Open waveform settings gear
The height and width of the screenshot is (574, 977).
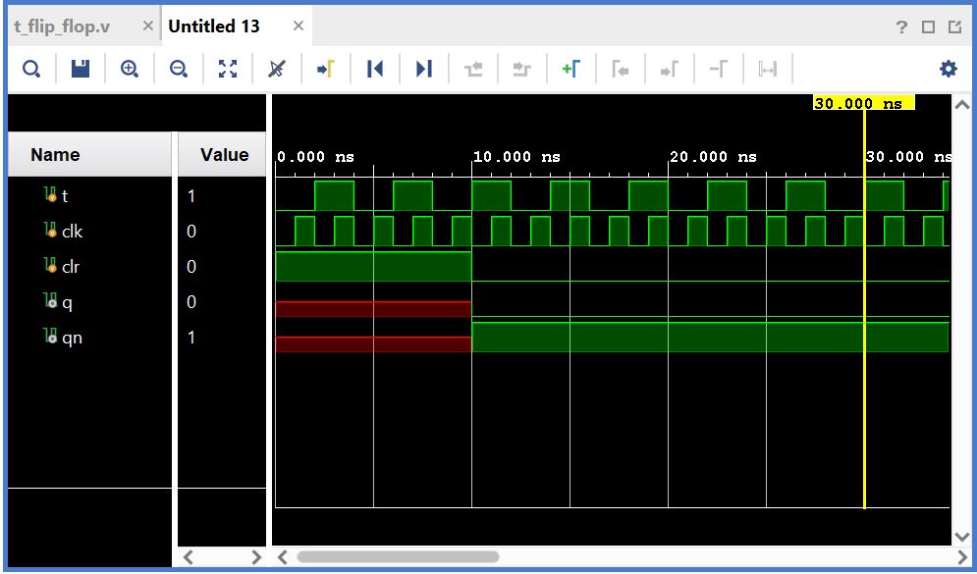coord(948,69)
